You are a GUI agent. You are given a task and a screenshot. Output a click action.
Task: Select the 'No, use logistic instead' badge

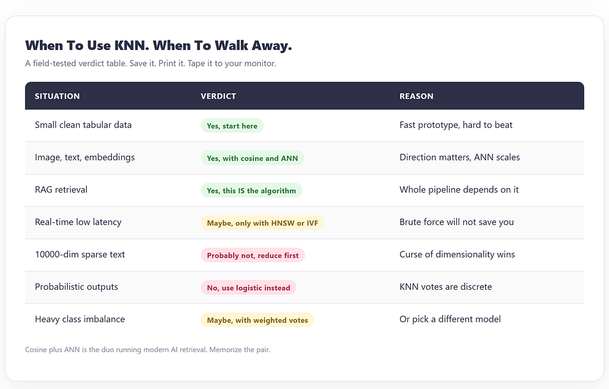click(x=249, y=287)
